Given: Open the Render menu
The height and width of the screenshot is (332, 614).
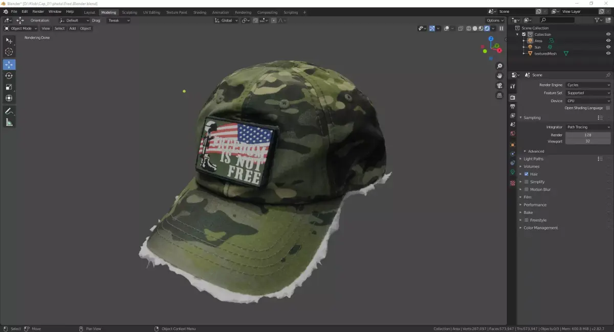Looking at the screenshot, I should tap(38, 12).
